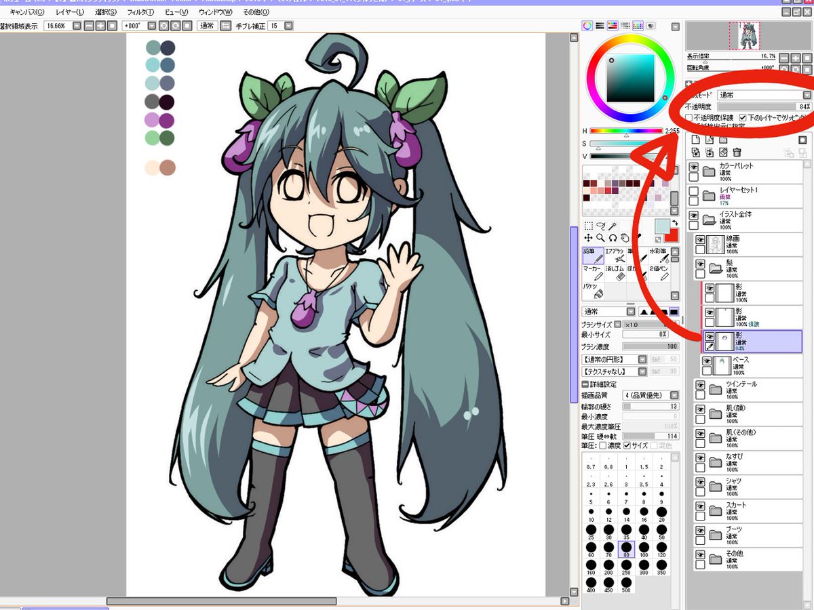Hide the イラスト全体 folder
This screenshot has height=610, width=814.
pos(693,216)
